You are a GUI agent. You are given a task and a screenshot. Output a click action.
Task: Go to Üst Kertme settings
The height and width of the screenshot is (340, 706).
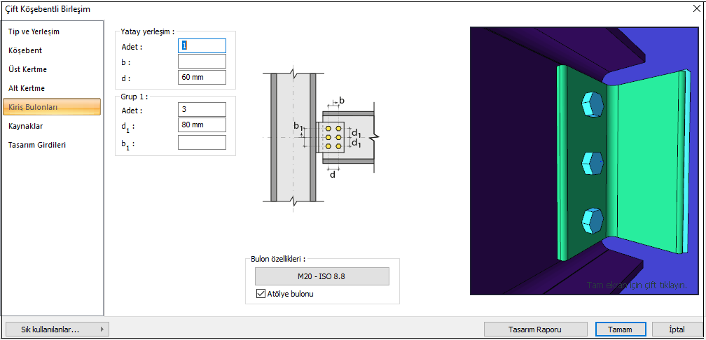[x=52, y=70]
